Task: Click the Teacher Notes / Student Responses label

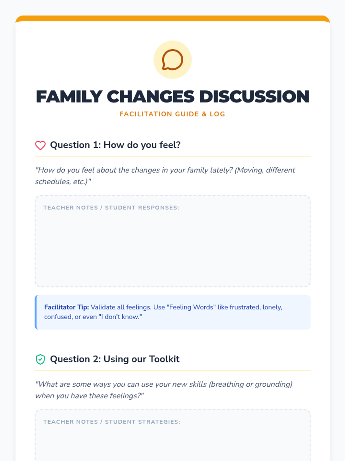Action: click(111, 208)
